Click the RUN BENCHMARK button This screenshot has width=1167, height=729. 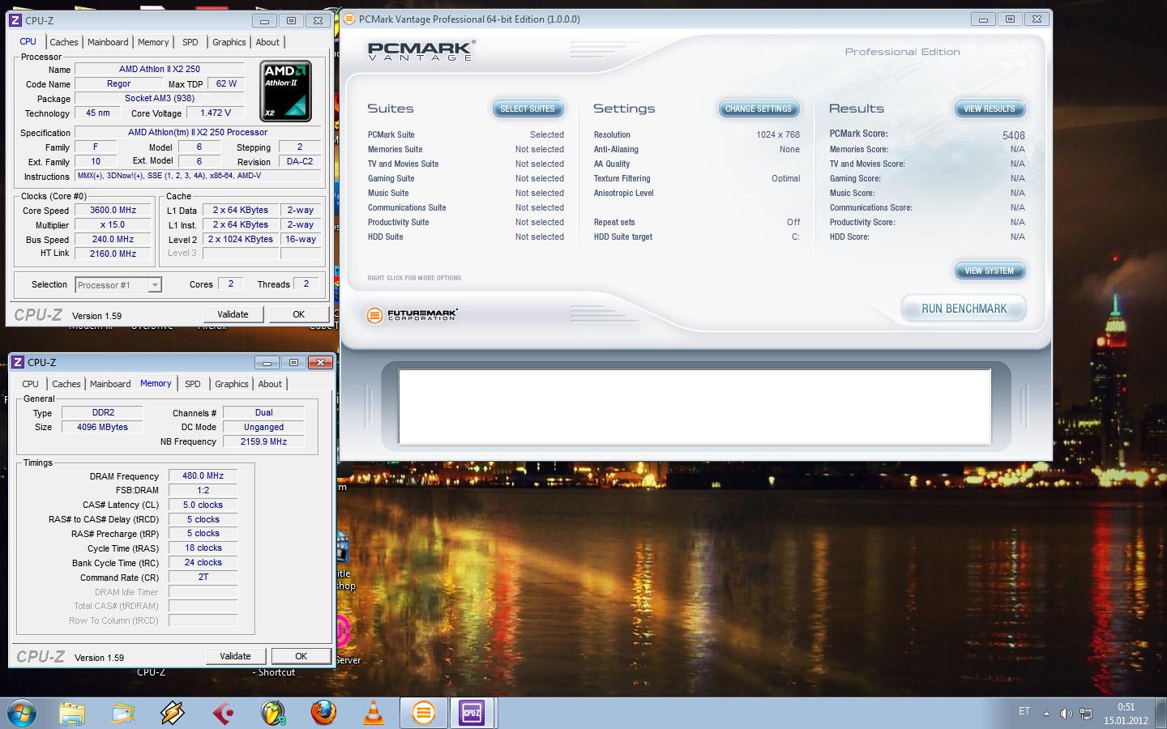tap(964, 309)
